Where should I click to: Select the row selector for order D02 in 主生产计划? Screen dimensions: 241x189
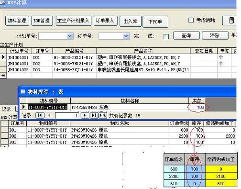(3, 64)
